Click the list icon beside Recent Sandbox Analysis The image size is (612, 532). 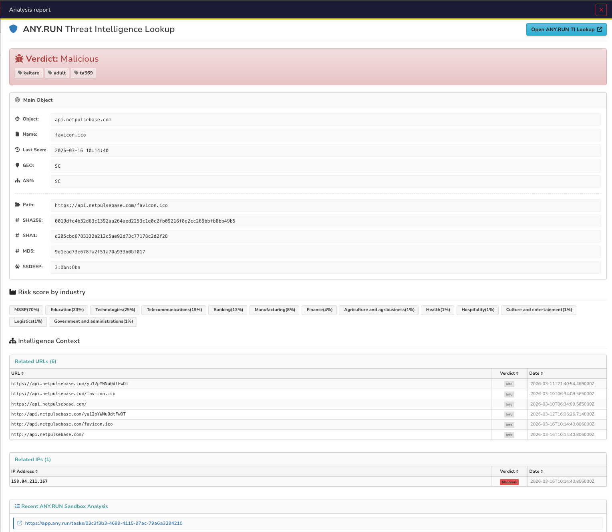[17, 506]
